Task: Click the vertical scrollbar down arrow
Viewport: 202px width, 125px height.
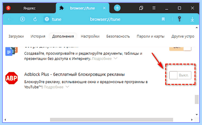Action: 197,115
